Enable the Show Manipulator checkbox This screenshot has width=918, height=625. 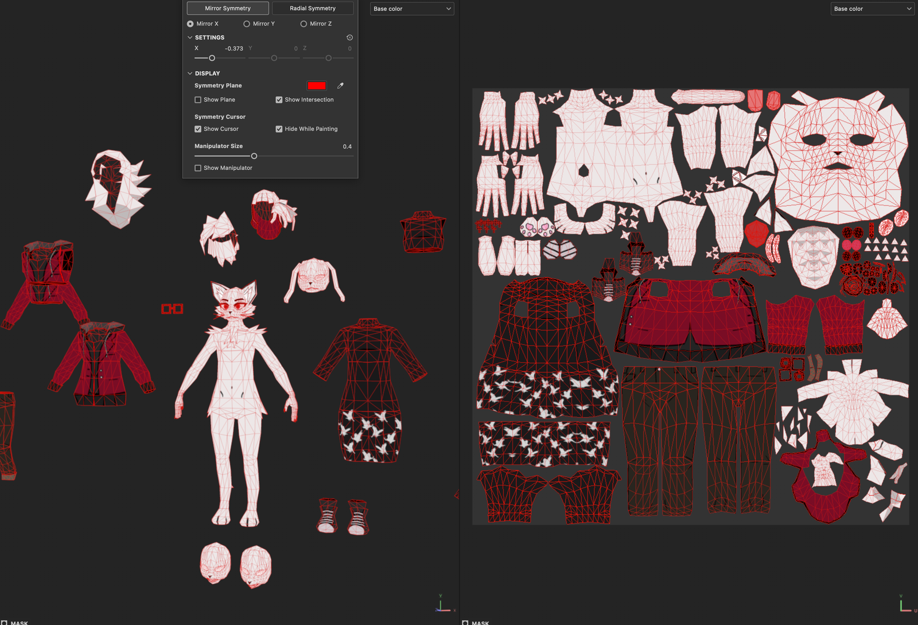pos(198,168)
